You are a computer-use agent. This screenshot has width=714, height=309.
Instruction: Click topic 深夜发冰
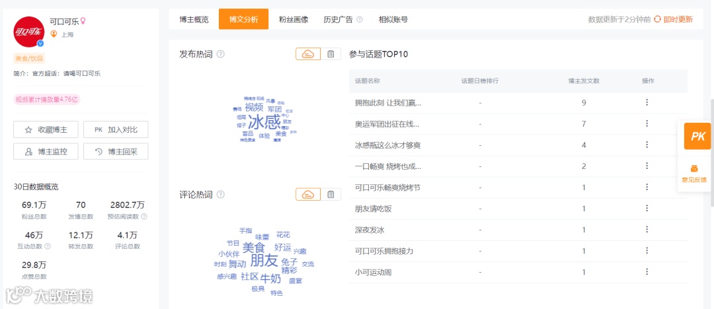370,230
